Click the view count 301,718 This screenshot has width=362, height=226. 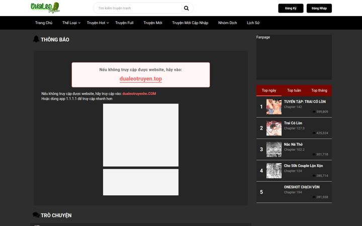click(x=322, y=154)
